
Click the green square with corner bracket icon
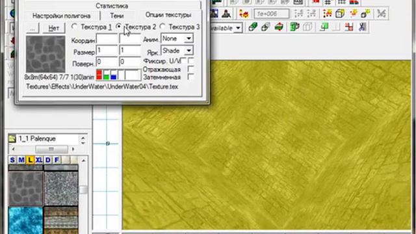click(324, 27)
